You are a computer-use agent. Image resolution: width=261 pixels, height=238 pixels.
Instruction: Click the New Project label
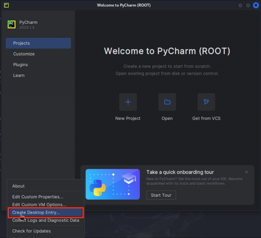tap(128, 118)
